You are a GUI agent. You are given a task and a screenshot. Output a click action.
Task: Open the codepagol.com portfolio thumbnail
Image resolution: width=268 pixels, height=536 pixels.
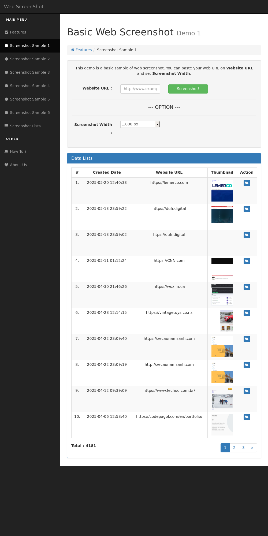tap(222, 425)
